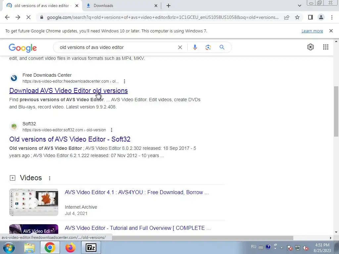339x254 pixels.
Task: Click the scroll right arrow
Action: (x=330, y=238)
